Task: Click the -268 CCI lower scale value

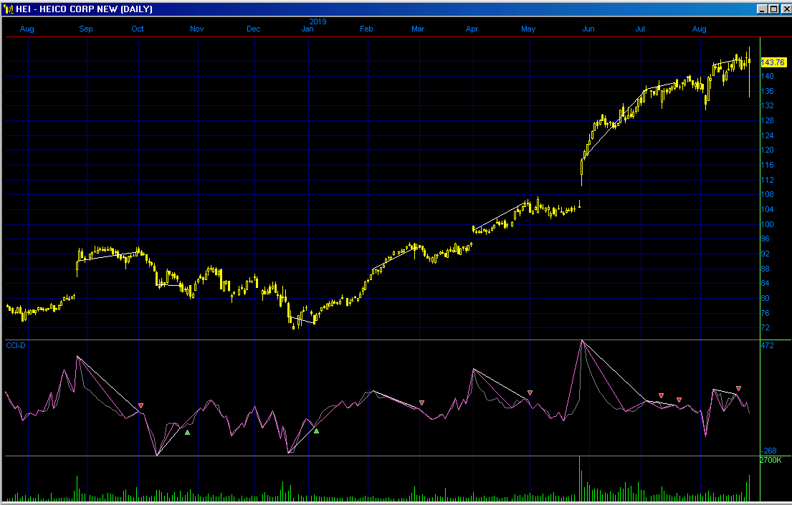Action: [769, 451]
